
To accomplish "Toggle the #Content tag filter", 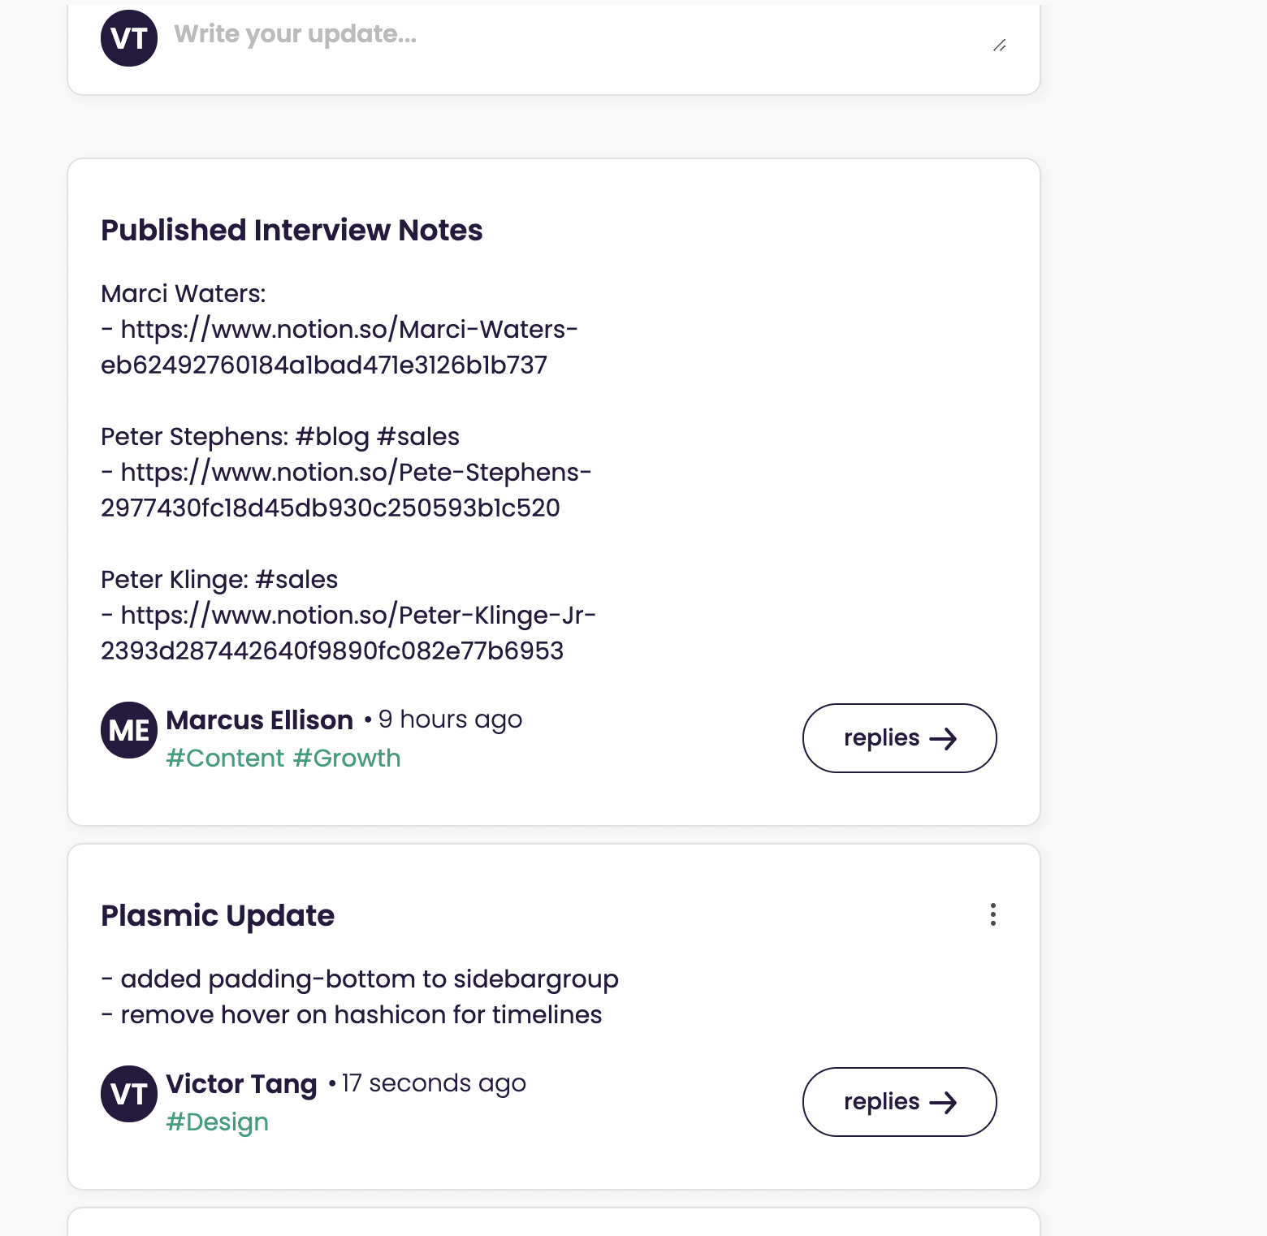I will 226,757.
